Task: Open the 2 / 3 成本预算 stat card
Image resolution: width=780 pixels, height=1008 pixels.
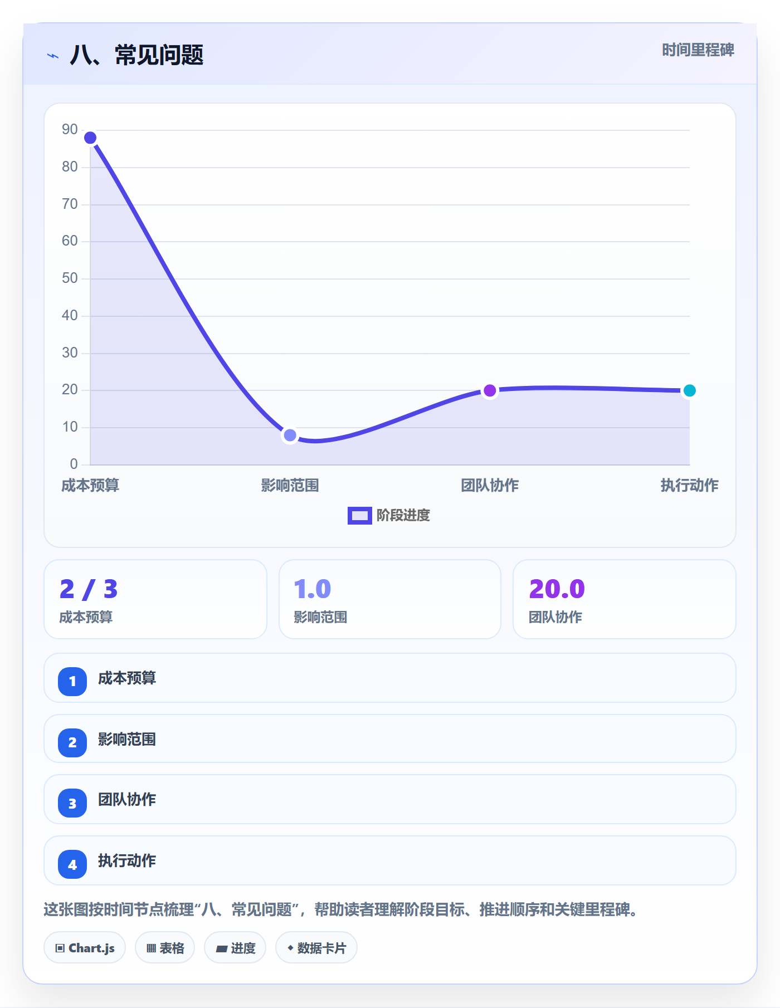Action: coord(155,599)
